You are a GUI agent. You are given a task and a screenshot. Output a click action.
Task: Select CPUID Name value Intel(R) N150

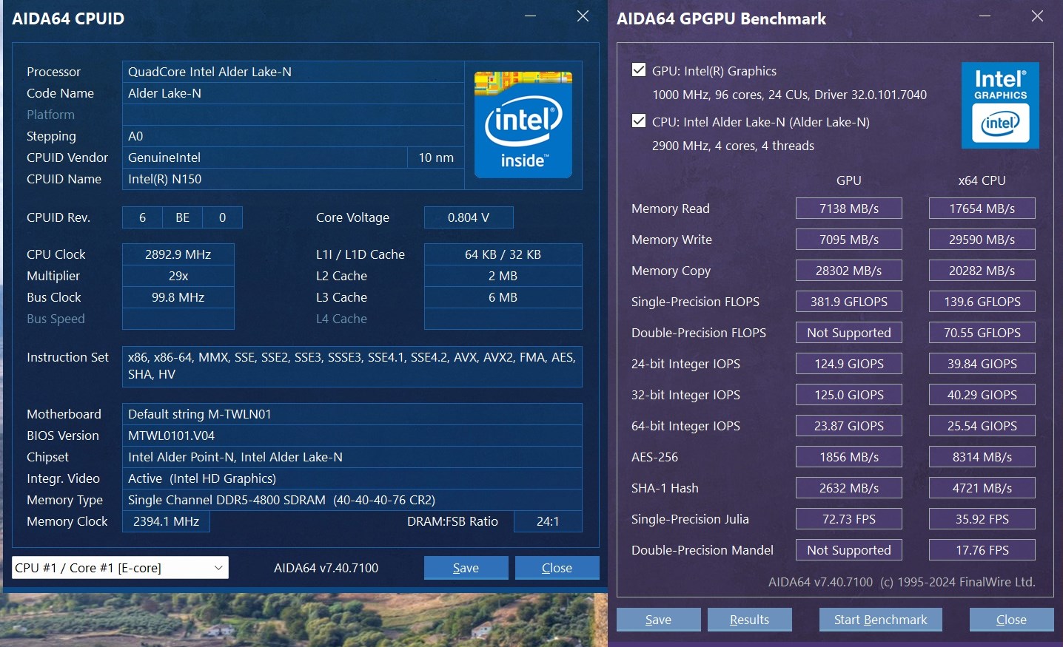coord(293,179)
